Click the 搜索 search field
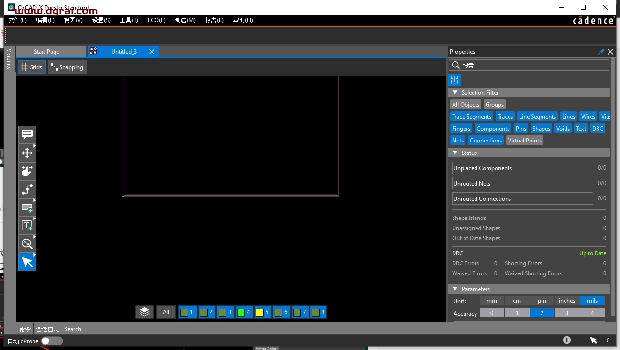 tap(529, 65)
